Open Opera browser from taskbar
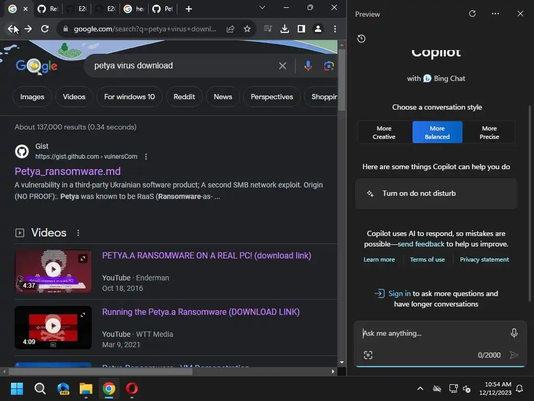The image size is (534, 401). pyautogui.click(x=132, y=388)
